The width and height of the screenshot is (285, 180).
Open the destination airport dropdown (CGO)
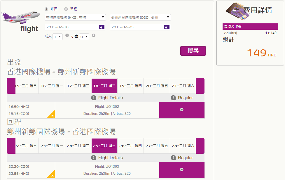(x=140, y=18)
